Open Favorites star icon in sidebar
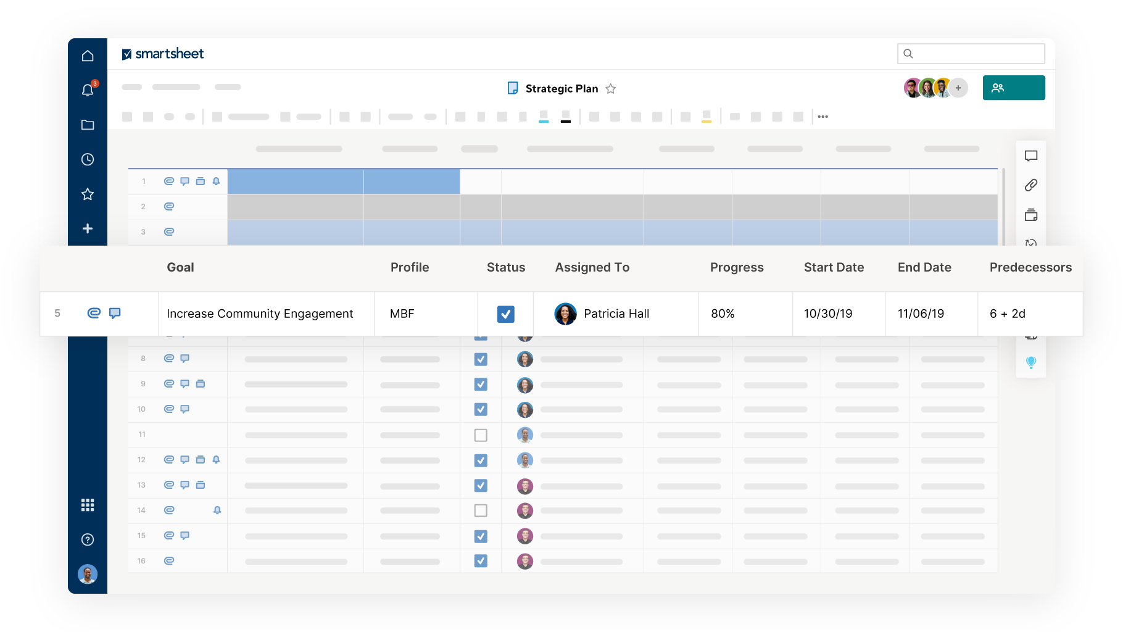This screenshot has width=1123, height=632. point(88,194)
